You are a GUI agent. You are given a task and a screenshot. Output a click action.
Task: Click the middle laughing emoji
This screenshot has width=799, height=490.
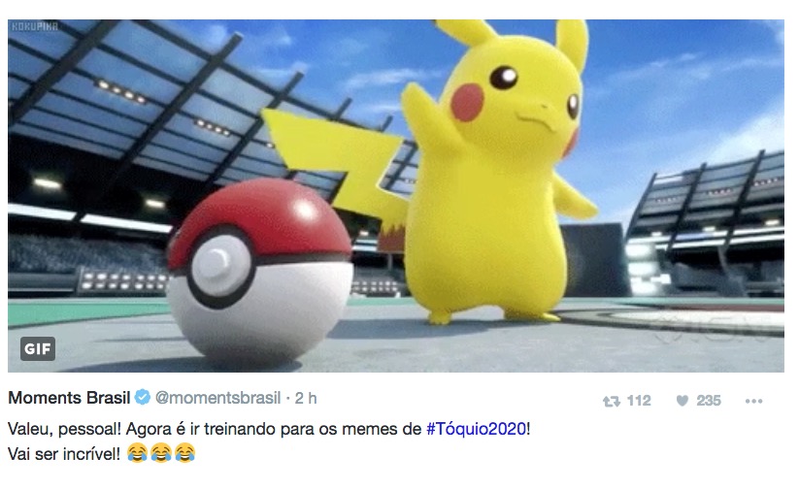coord(160,452)
